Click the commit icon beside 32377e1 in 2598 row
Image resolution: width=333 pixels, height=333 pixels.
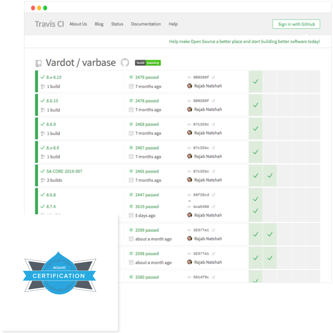tap(189, 254)
